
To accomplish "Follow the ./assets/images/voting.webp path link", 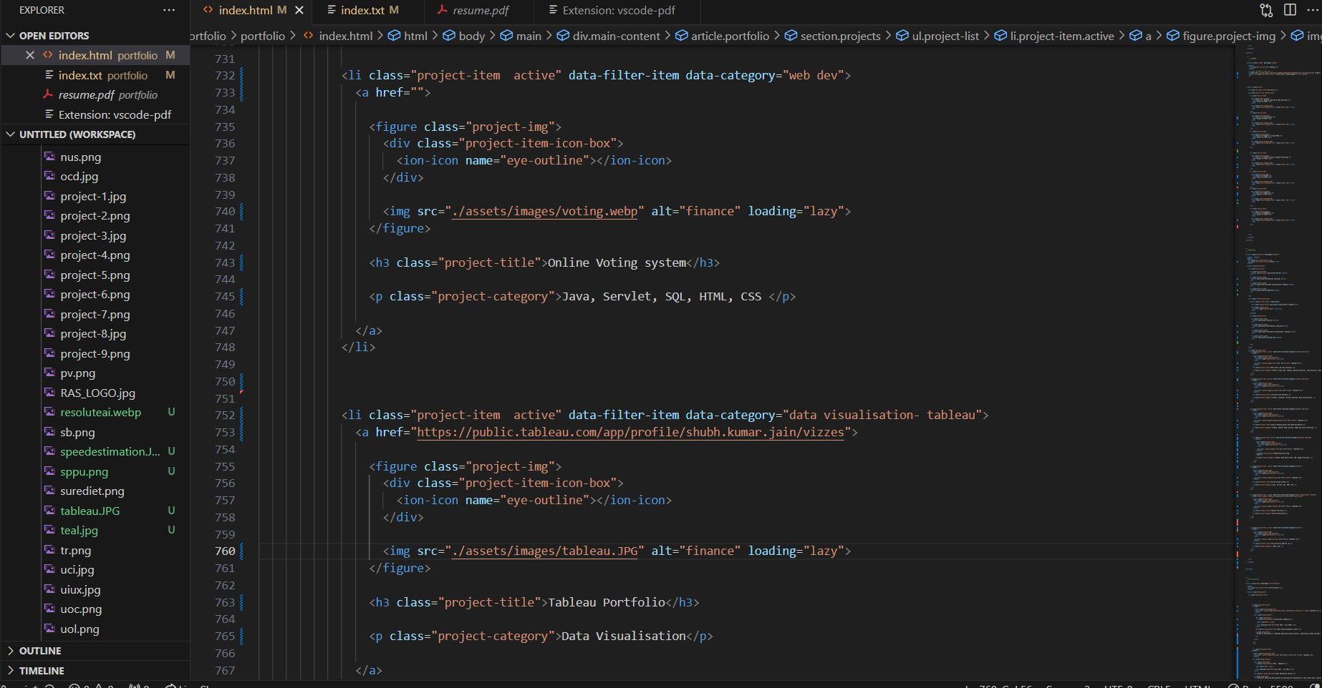I will [544, 211].
